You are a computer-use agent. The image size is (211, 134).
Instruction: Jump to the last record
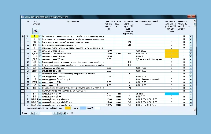tap(59, 113)
